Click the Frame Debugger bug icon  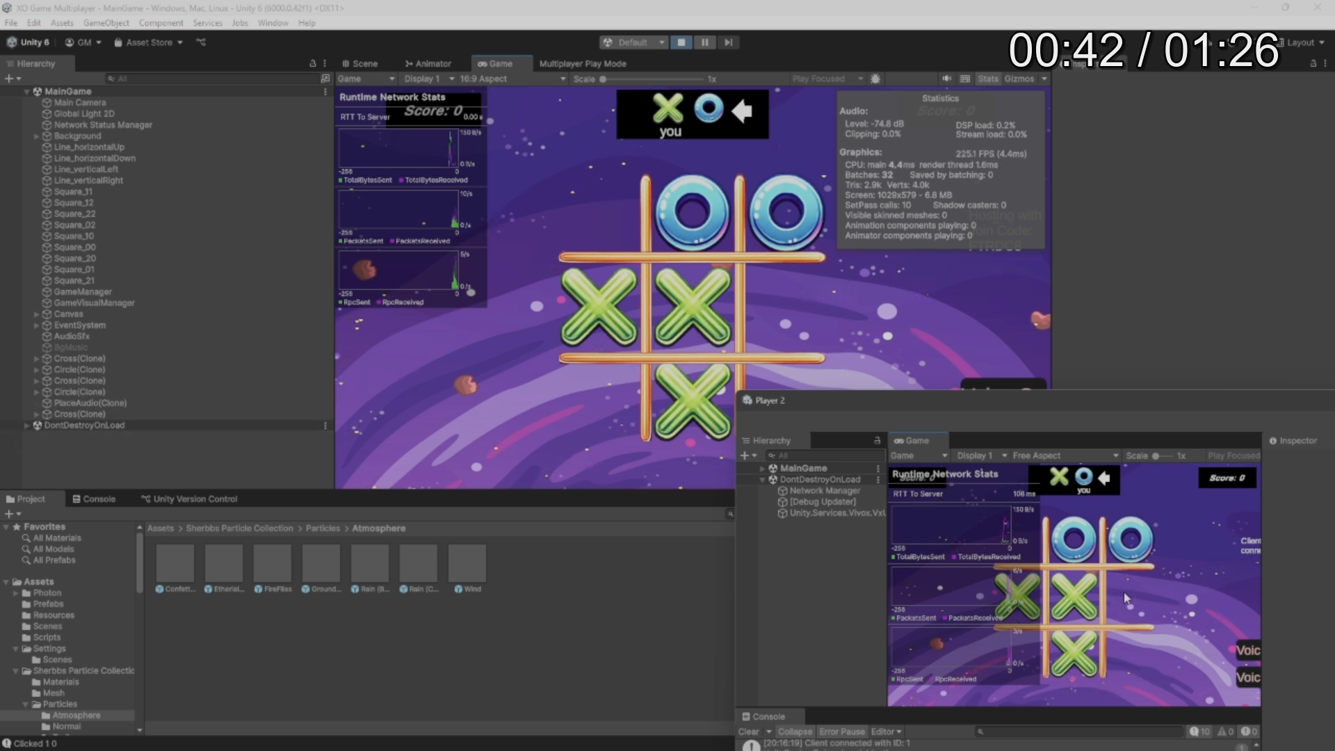[875, 79]
